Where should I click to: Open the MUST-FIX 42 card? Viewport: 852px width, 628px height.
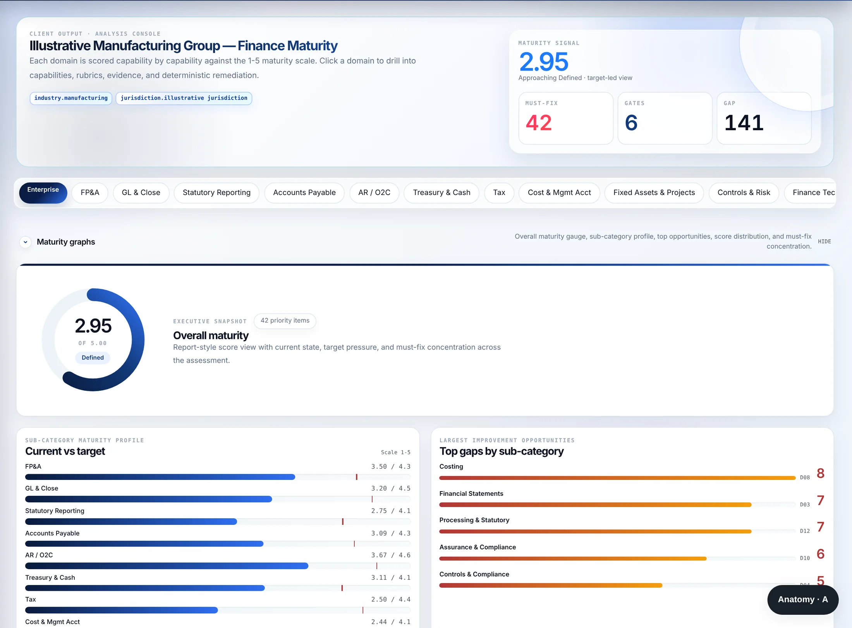(x=566, y=118)
